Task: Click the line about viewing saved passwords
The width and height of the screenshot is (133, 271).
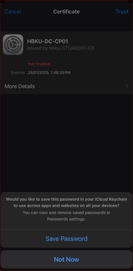Action: tap(66, 213)
